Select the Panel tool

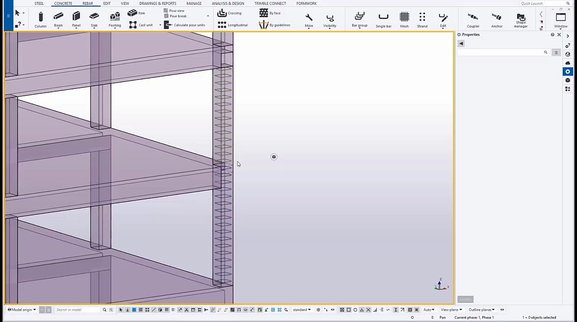76,20
